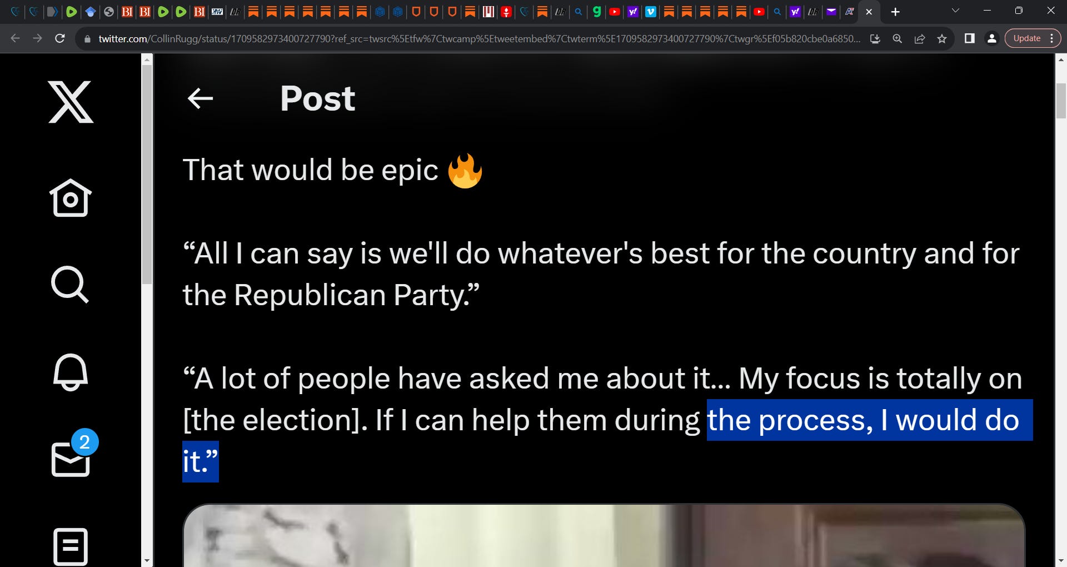Share this page via address bar icon
1067x567 pixels.
point(919,38)
